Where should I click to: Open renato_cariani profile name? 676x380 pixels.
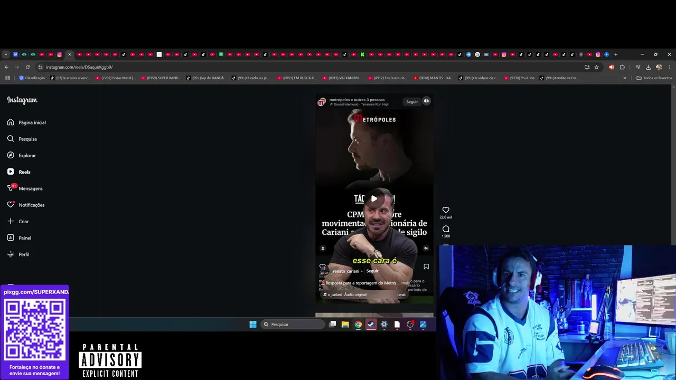pyautogui.click(x=346, y=271)
